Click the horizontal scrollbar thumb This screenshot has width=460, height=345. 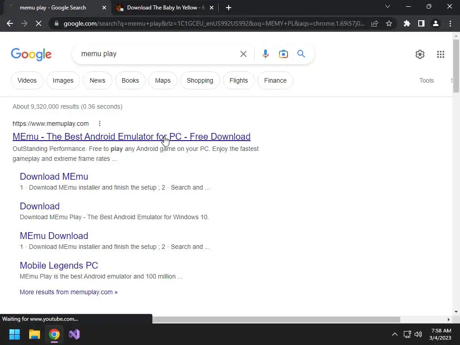pos(276,319)
